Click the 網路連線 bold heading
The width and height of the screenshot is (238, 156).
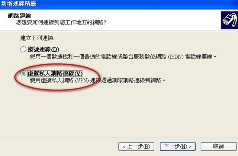click(19, 16)
